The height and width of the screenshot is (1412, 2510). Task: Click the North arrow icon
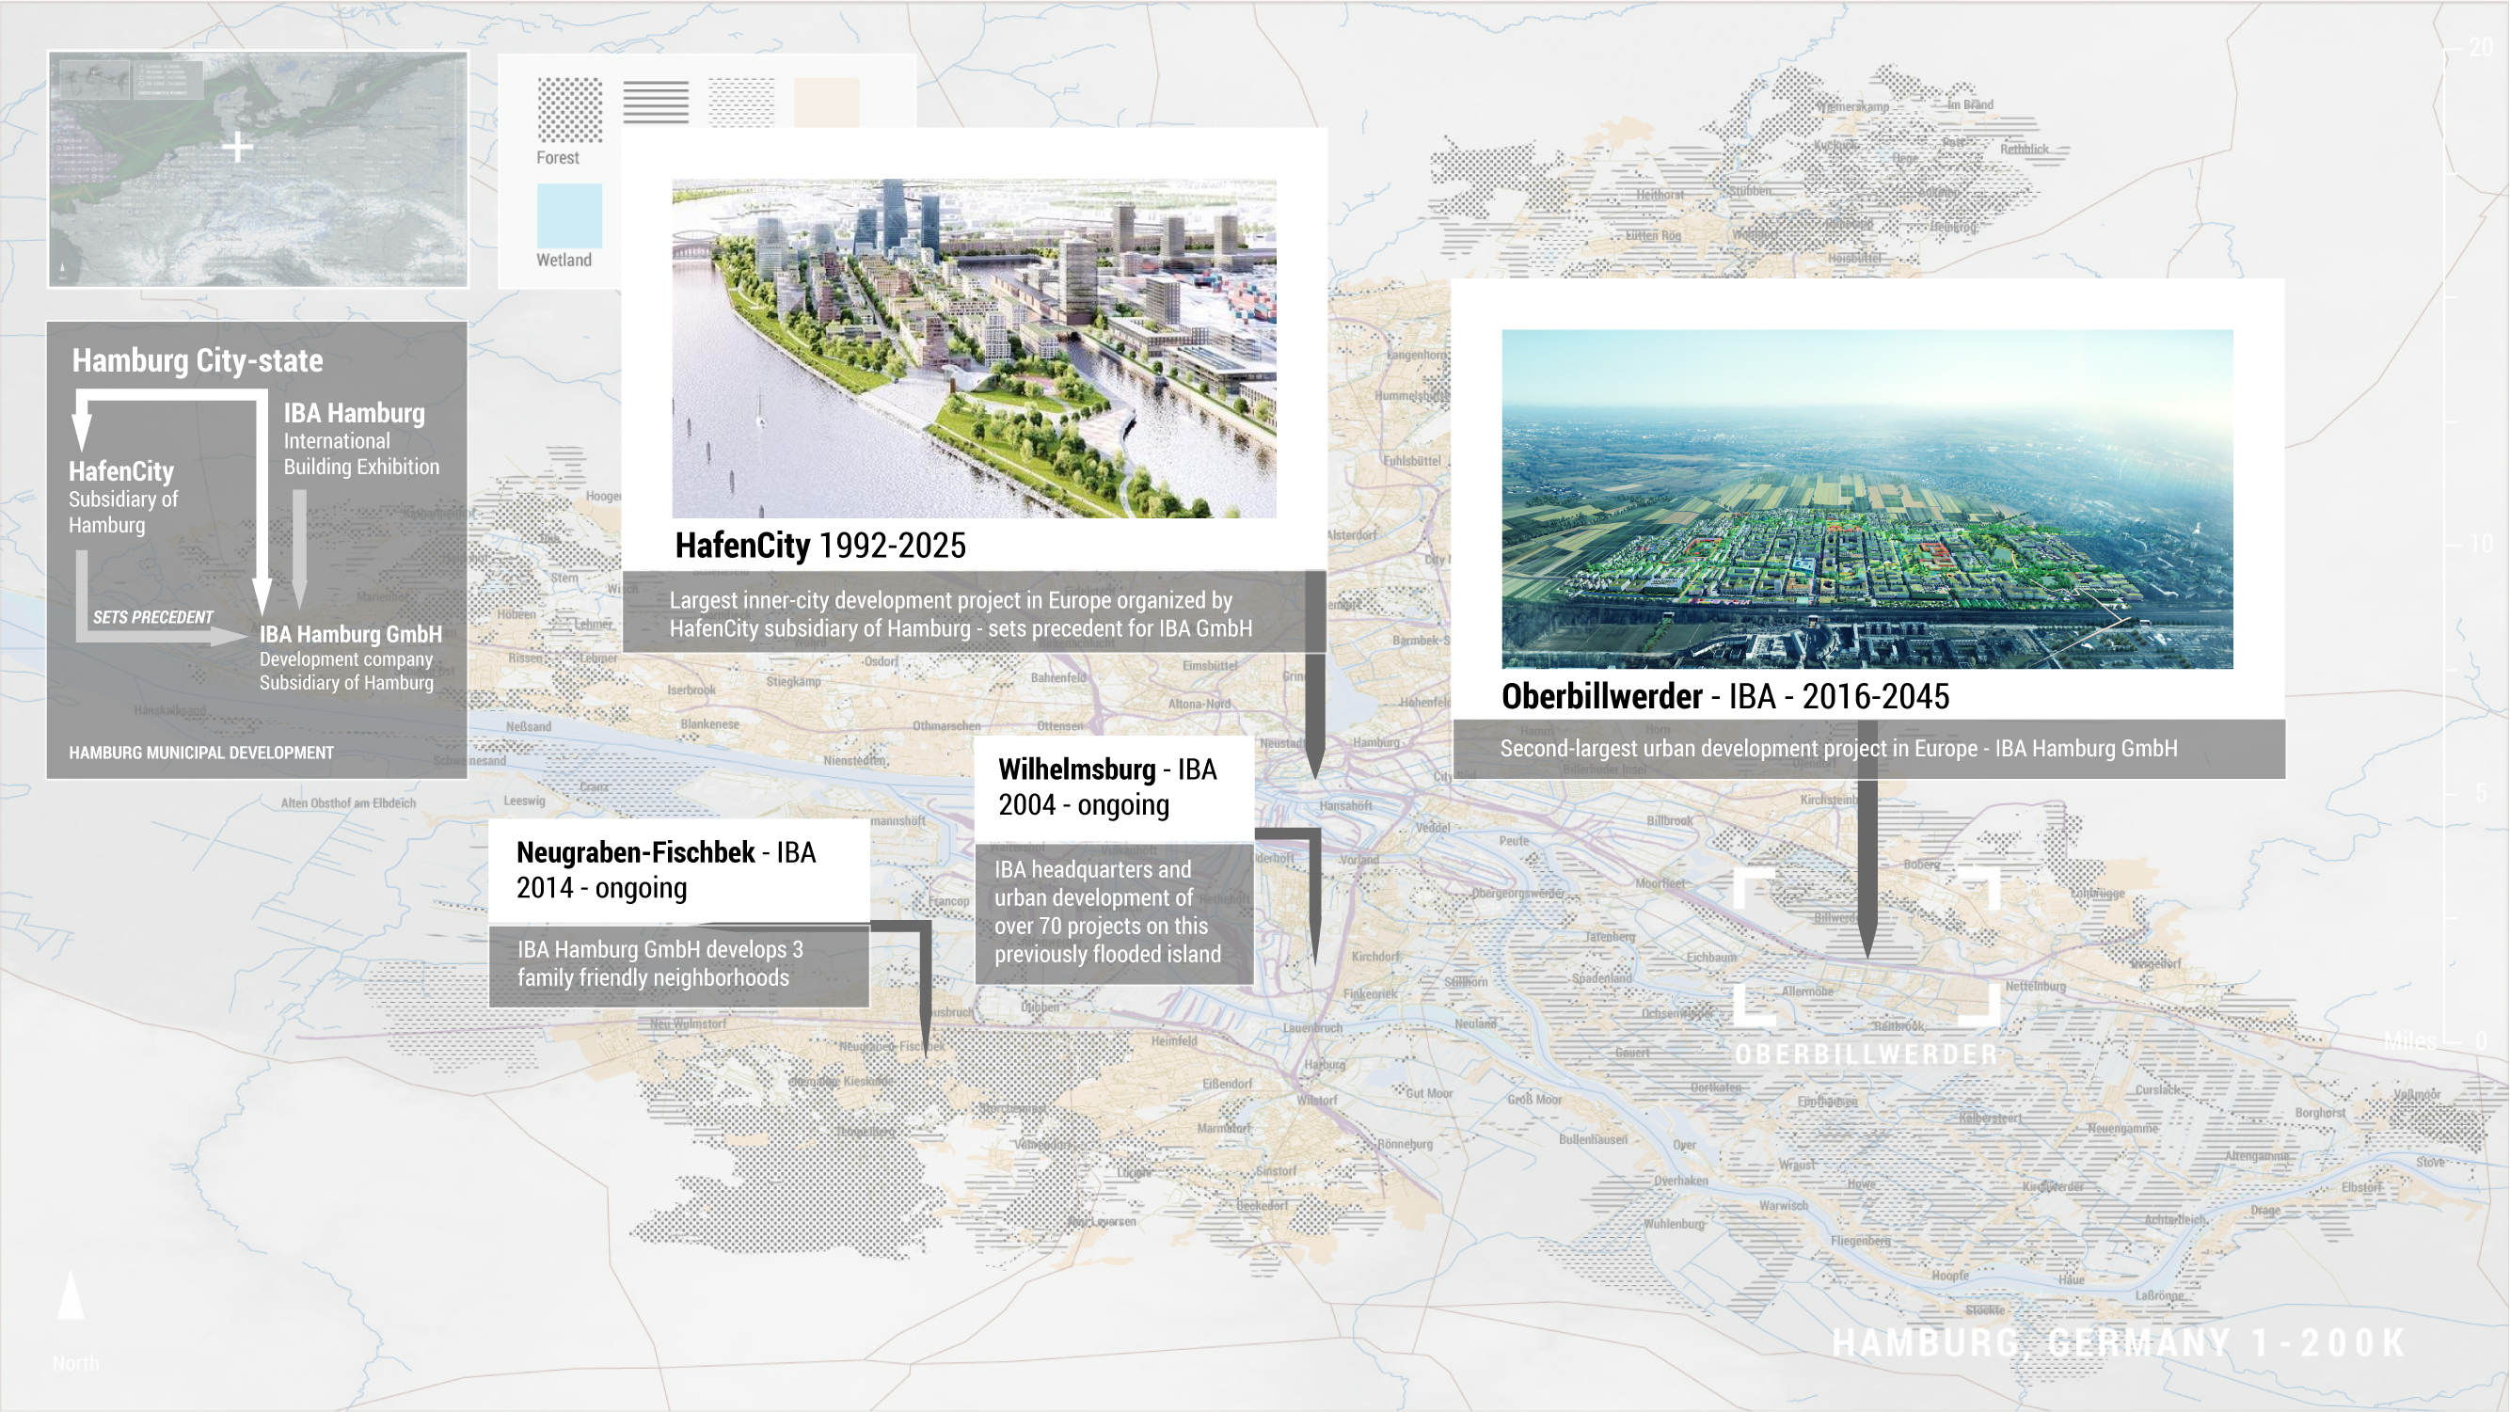click(71, 1295)
